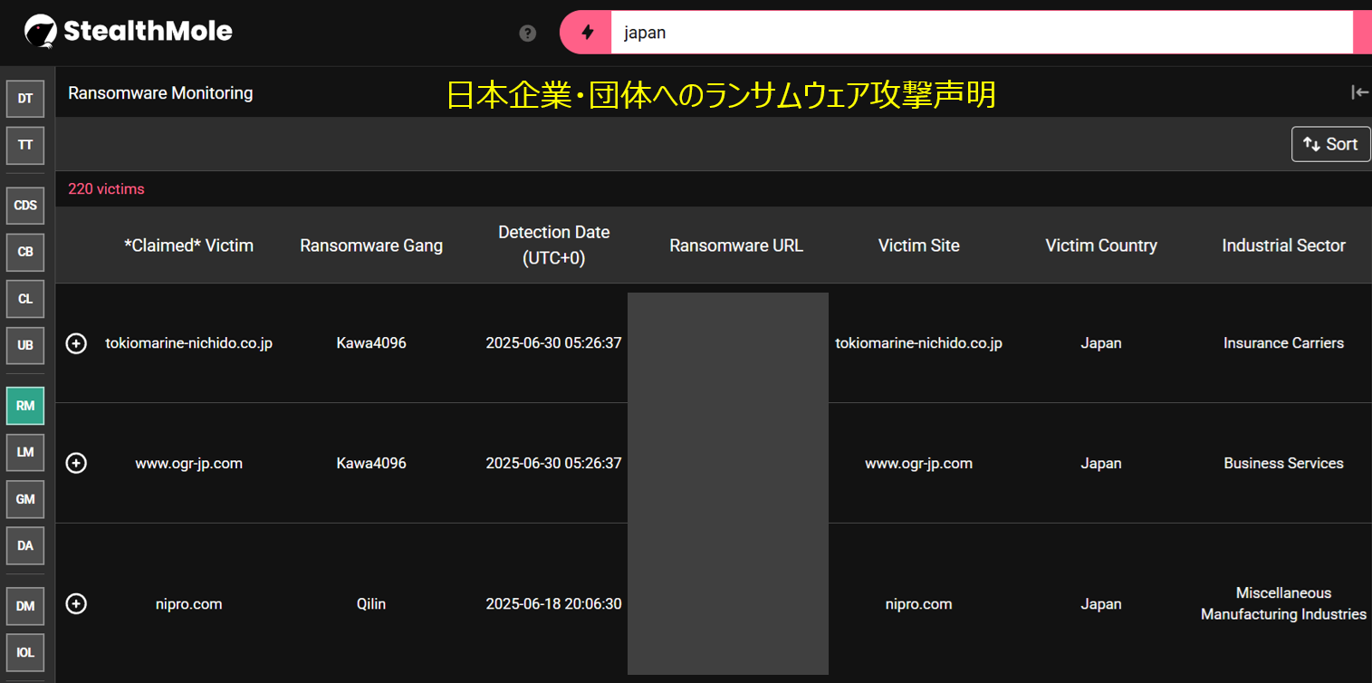Click the 220 victims count text

click(106, 189)
